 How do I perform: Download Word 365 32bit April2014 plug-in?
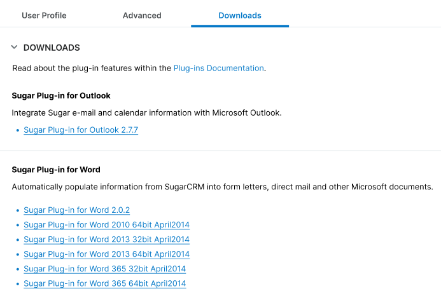tap(104, 269)
